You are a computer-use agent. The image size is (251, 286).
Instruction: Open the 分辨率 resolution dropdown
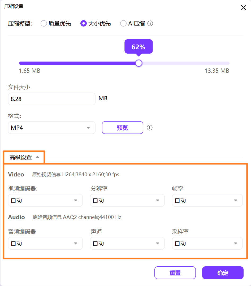pyautogui.click(x=127, y=200)
